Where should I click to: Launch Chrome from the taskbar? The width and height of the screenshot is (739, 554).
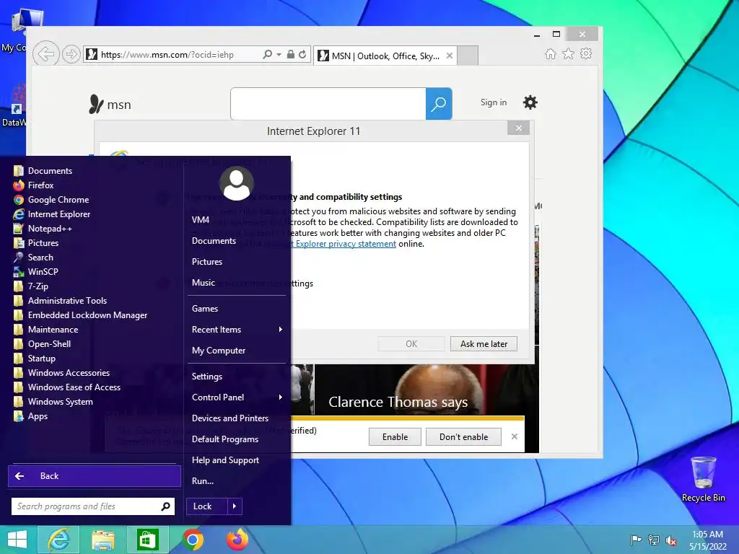tap(192, 540)
